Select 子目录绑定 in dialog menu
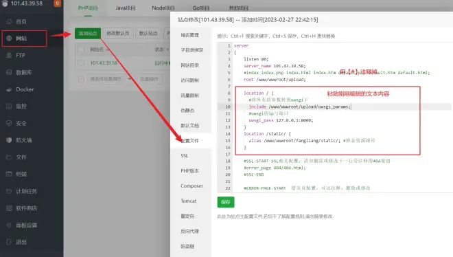453x257 pixels. [191, 50]
